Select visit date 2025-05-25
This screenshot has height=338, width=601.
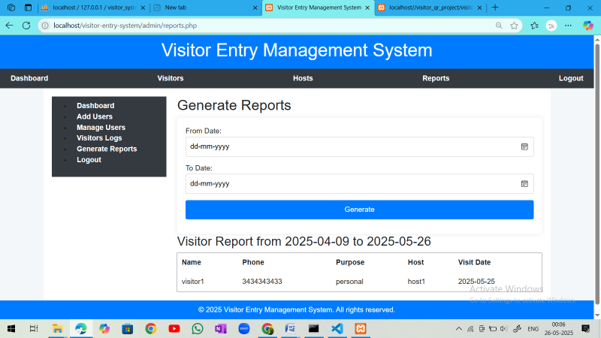click(x=476, y=282)
